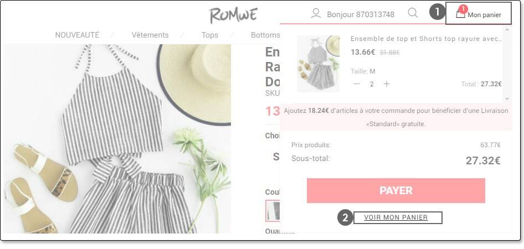This screenshot has height=249, width=524.
Task: Click the main striped outfit product photo
Action: pos(117,138)
